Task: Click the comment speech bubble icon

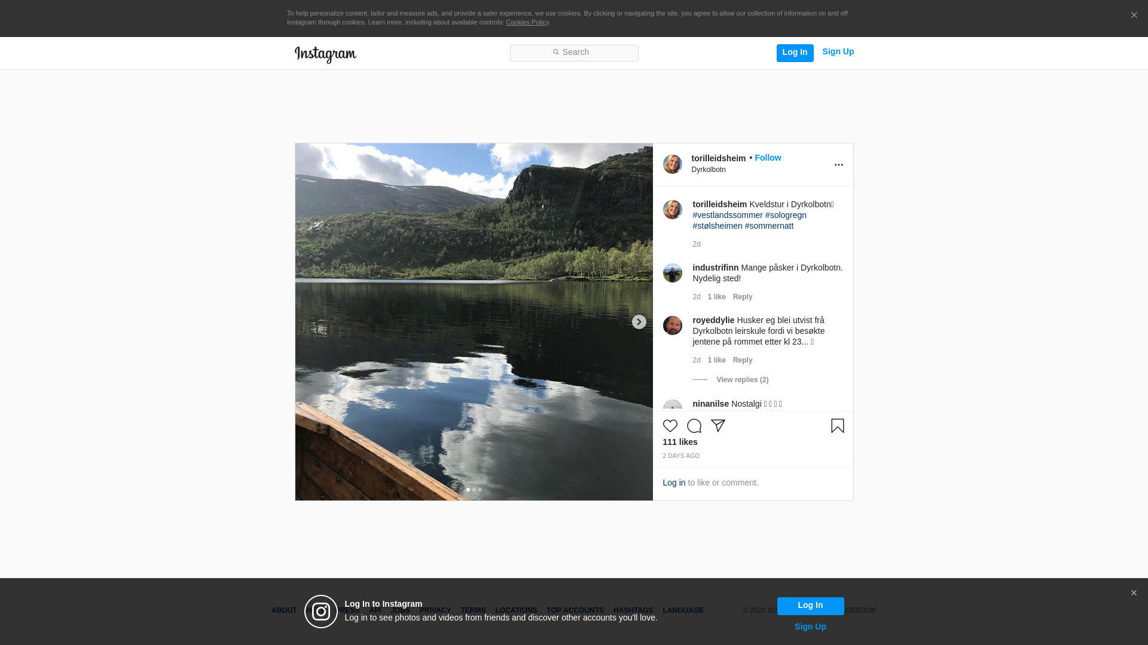Action: pyautogui.click(x=694, y=426)
